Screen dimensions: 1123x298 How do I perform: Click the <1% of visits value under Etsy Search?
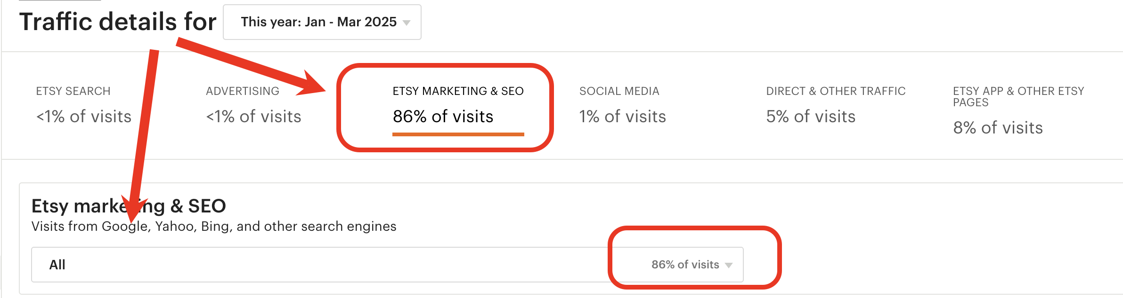(84, 117)
